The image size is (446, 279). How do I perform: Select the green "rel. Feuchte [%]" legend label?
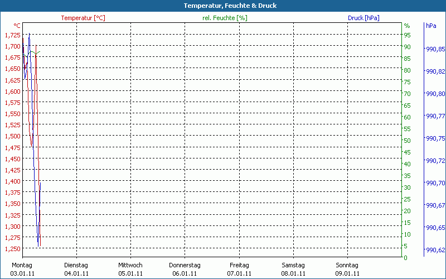point(225,18)
